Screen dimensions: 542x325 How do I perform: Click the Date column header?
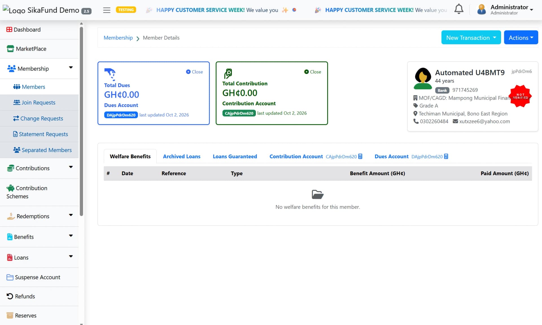tap(127, 173)
